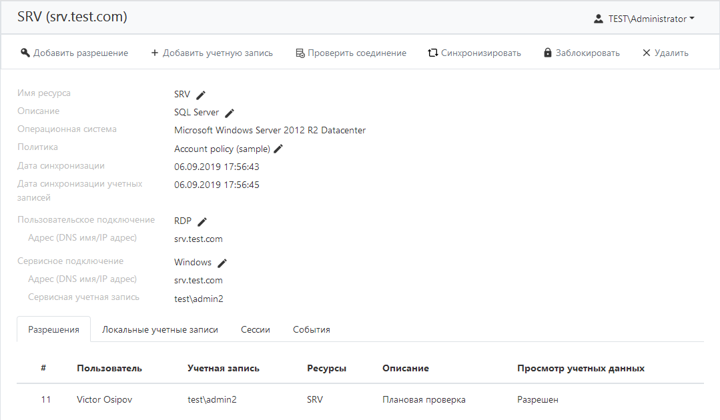This screenshot has width=720, height=420.
Task: Open the TEST\Administrator user dropdown
Action: (644, 19)
